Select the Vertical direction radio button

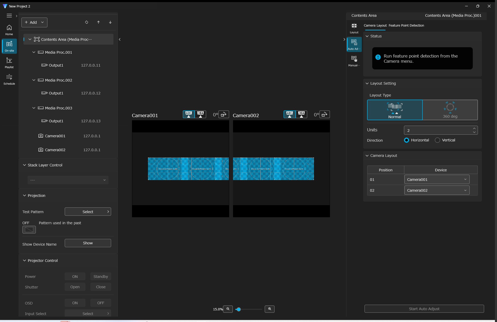[437, 140]
